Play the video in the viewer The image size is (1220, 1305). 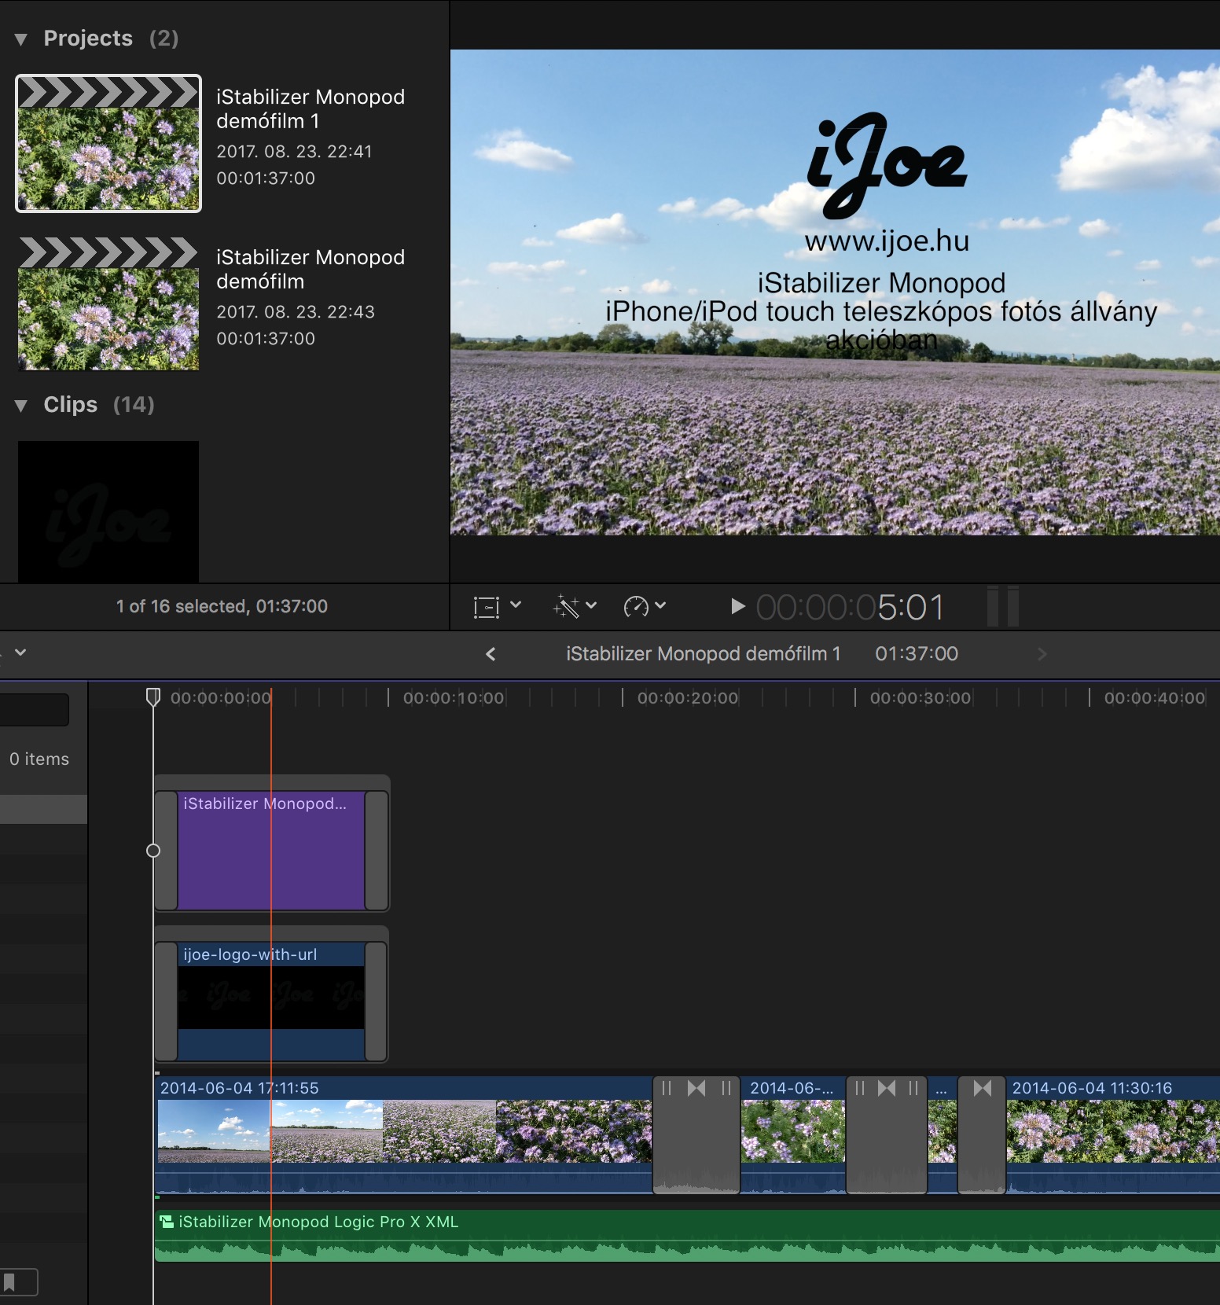(737, 606)
